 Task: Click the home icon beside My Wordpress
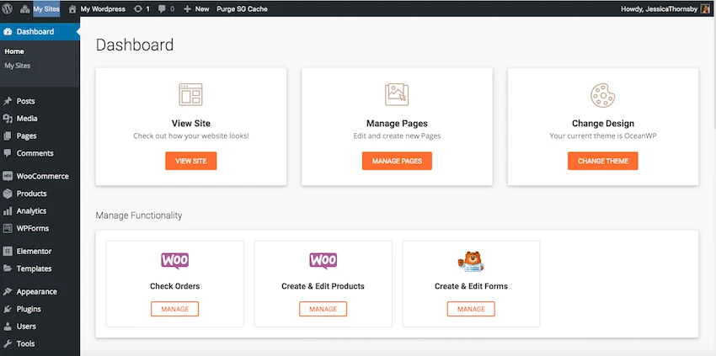click(x=72, y=8)
